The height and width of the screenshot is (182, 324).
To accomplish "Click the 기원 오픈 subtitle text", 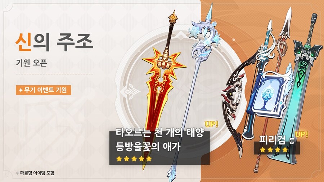I will coord(32,62).
